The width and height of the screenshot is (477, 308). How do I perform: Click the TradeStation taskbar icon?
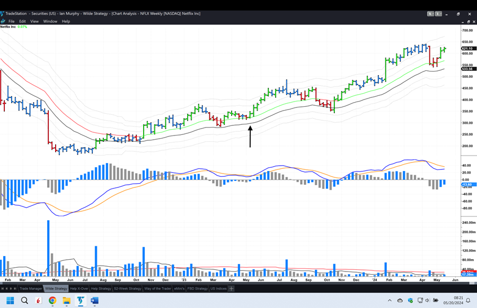pyautogui.click(x=81, y=301)
